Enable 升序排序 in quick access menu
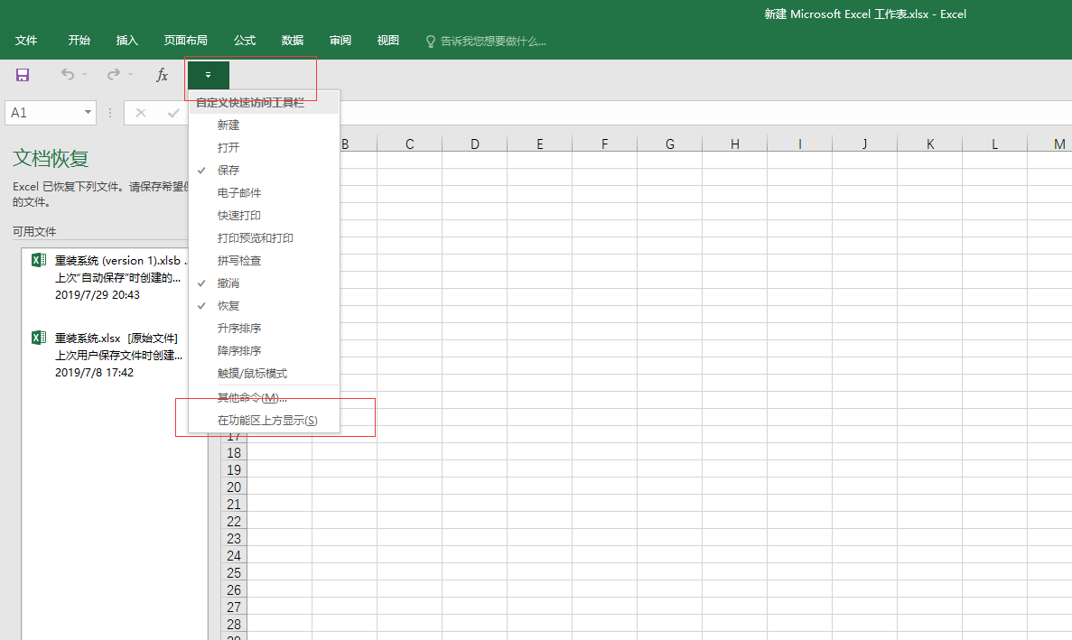Image resolution: width=1072 pixels, height=640 pixels. coord(264,328)
